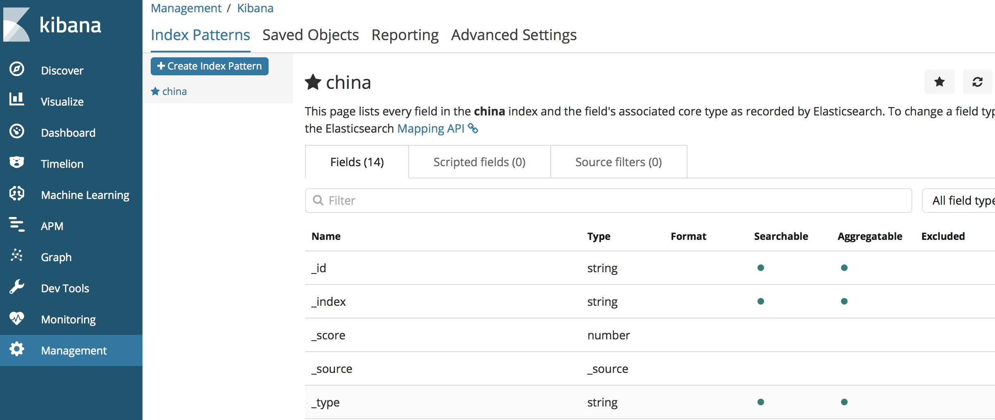Click the Dev Tools wrench icon
Viewport: 995px width, 420px height.
(17, 287)
